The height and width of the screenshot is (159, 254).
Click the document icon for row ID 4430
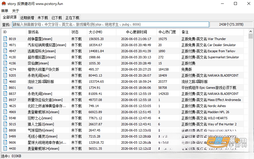coord(5,149)
